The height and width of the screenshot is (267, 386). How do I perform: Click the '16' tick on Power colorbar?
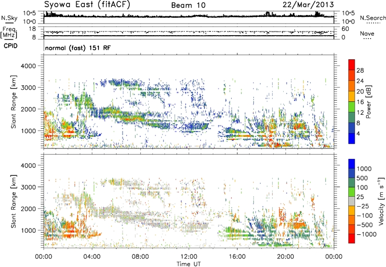(x=360, y=102)
